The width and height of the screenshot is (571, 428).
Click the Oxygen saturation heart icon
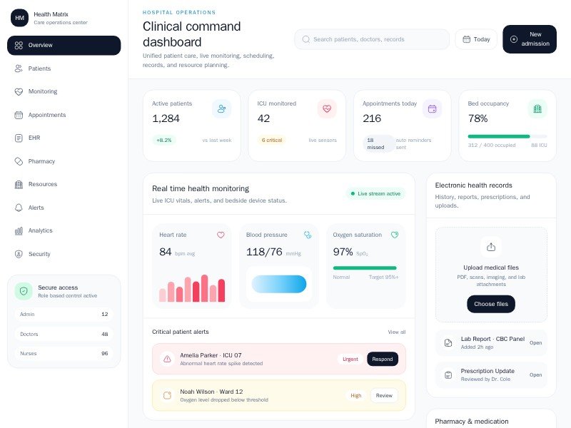[395, 235]
